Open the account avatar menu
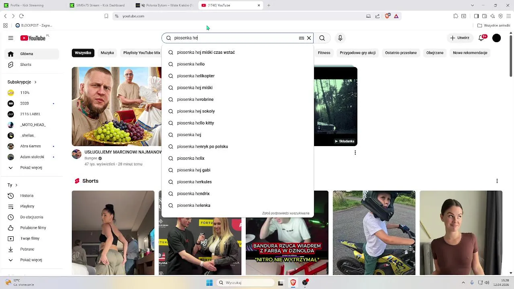The width and height of the screenshot is (514, 289). coord(497,38)
